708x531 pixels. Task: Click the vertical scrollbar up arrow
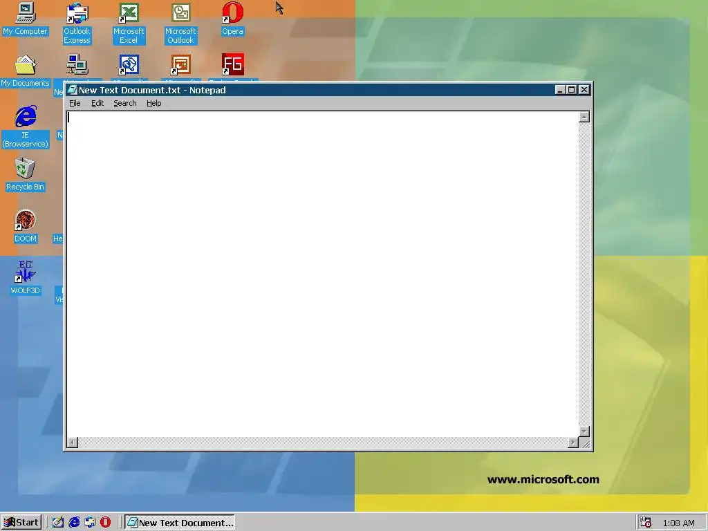(x=584, y=118)
